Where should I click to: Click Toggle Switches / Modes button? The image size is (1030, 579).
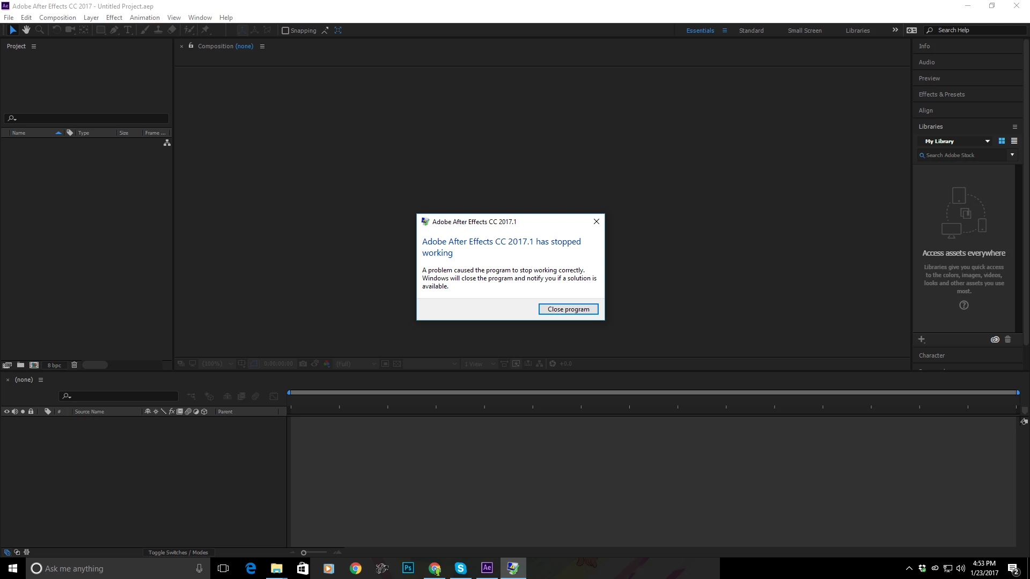click(x=178, y=553)
